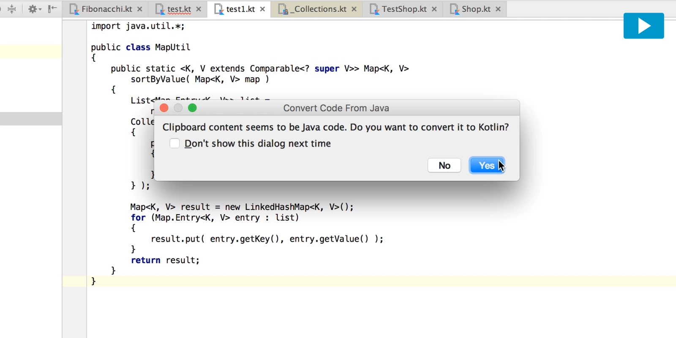Click the locked file icon on _Collections.kt

[283, 9]
